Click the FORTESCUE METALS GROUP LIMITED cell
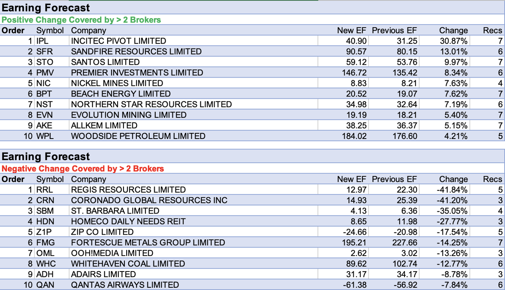 [148, 243]
